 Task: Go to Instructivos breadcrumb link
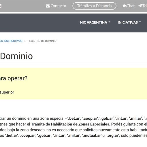tap(11, 41)
